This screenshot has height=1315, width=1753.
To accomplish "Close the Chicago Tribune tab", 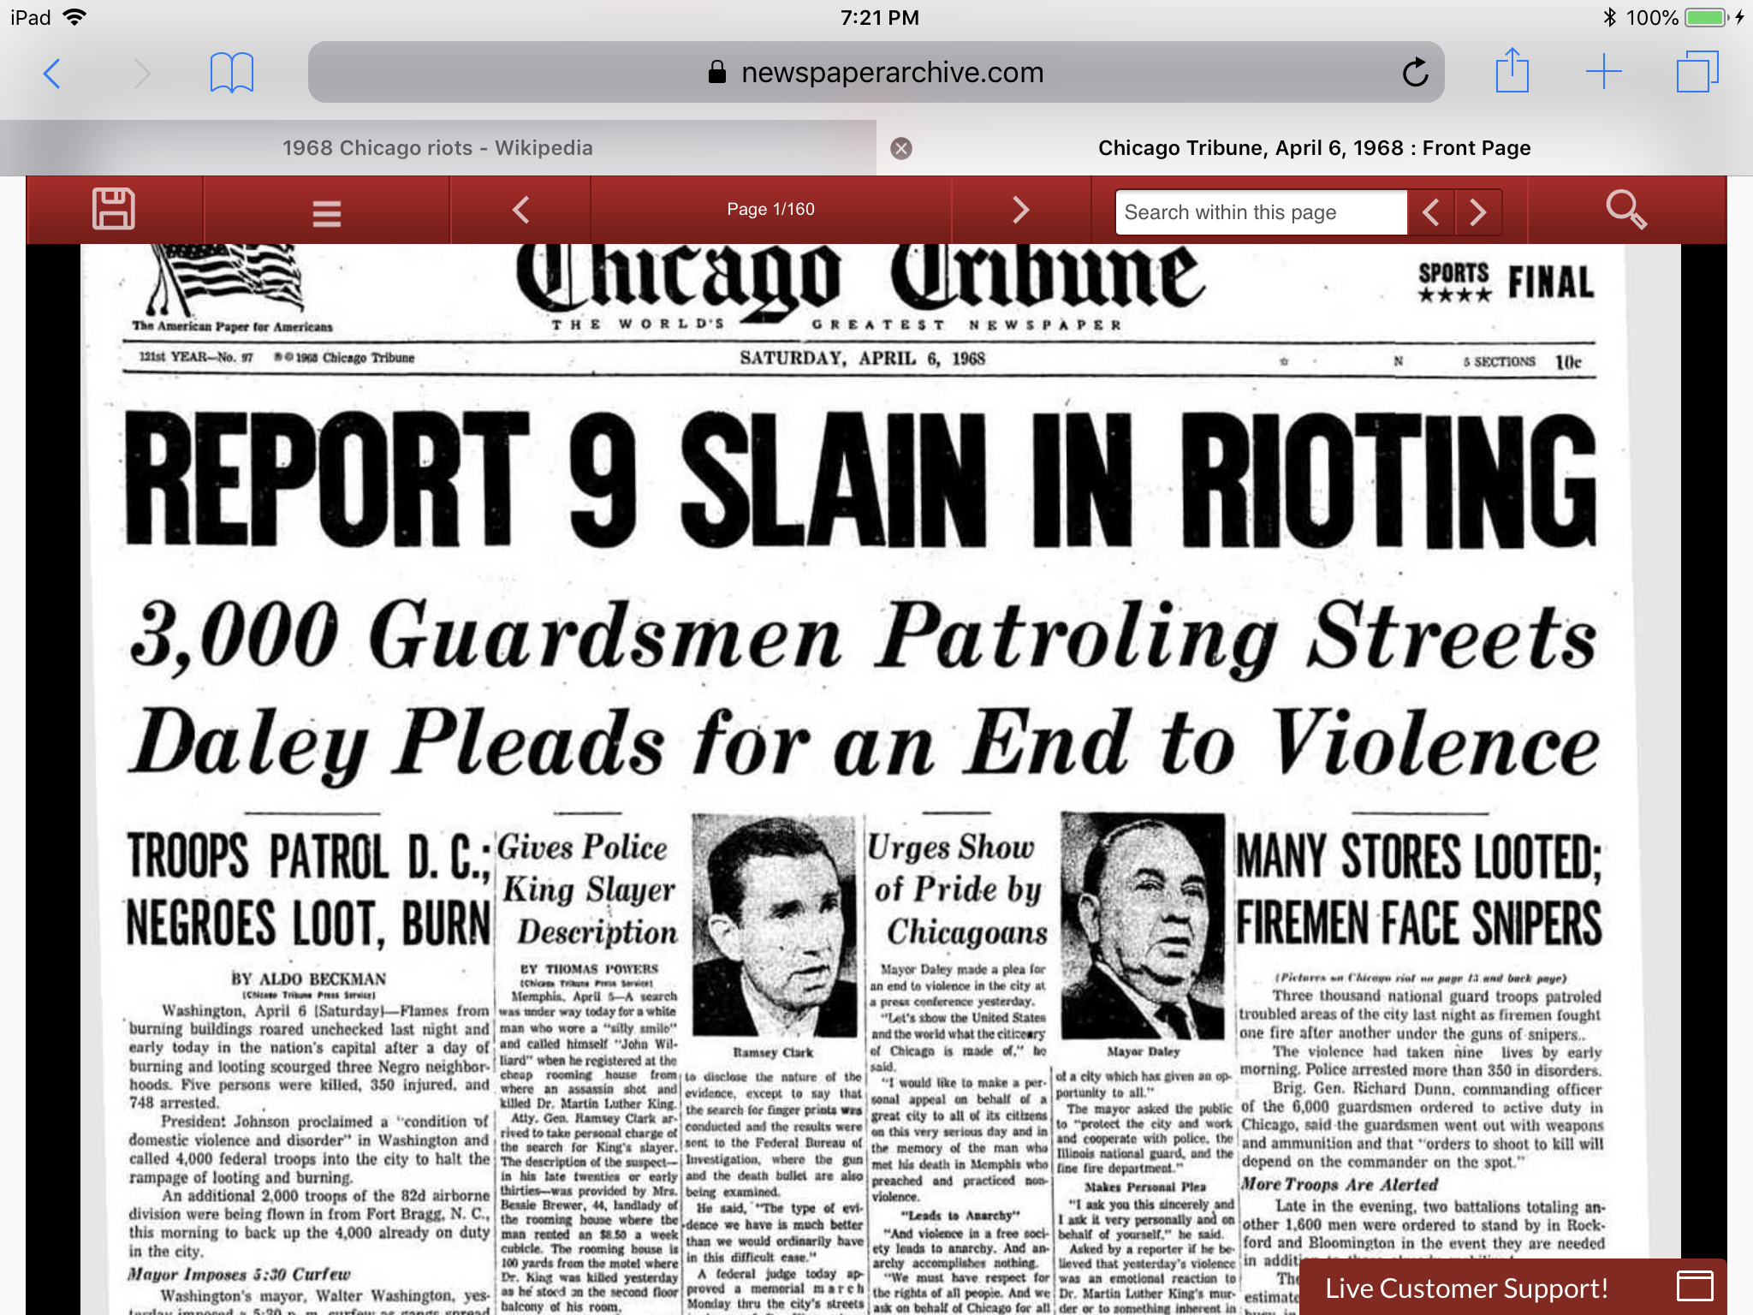I will click(x=900, y=149).
